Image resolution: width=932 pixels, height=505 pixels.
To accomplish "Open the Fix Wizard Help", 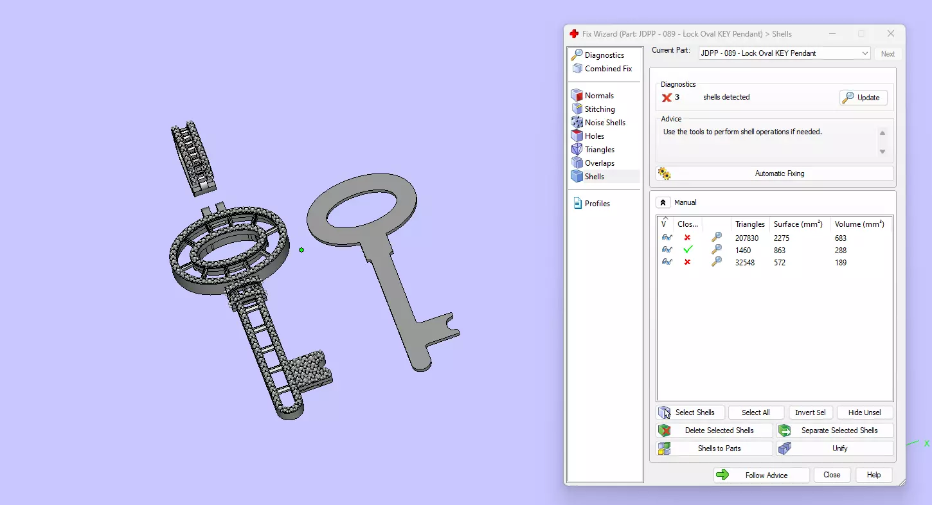I will (874, 475).
